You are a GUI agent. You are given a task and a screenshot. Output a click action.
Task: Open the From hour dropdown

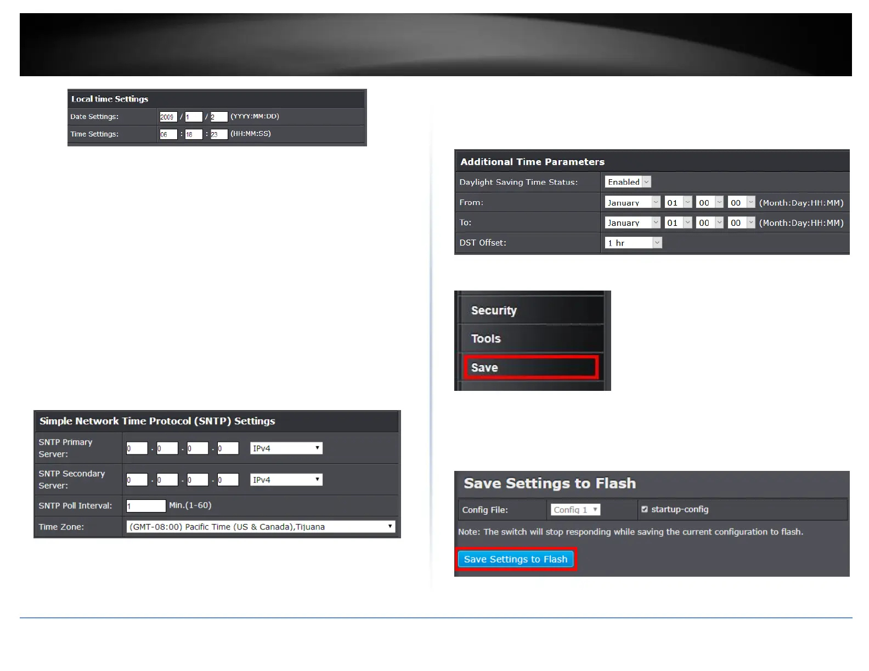click(x=710, y=202)
